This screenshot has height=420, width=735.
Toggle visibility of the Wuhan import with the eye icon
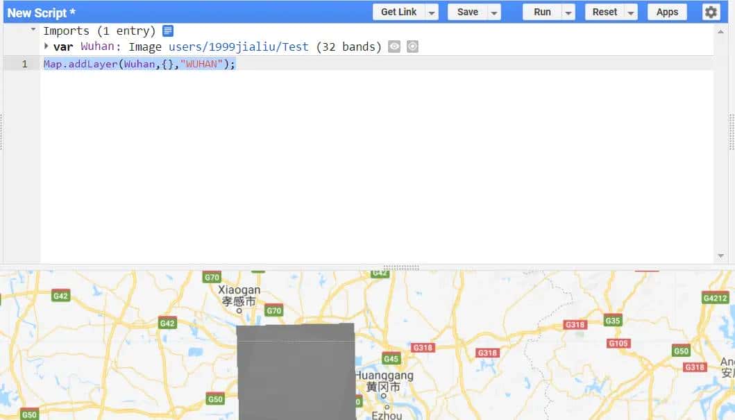(x=394, y=46)
